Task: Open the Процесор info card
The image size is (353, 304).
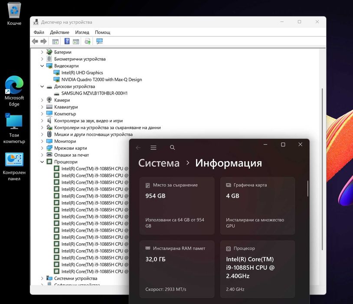Action: [258, 269]
